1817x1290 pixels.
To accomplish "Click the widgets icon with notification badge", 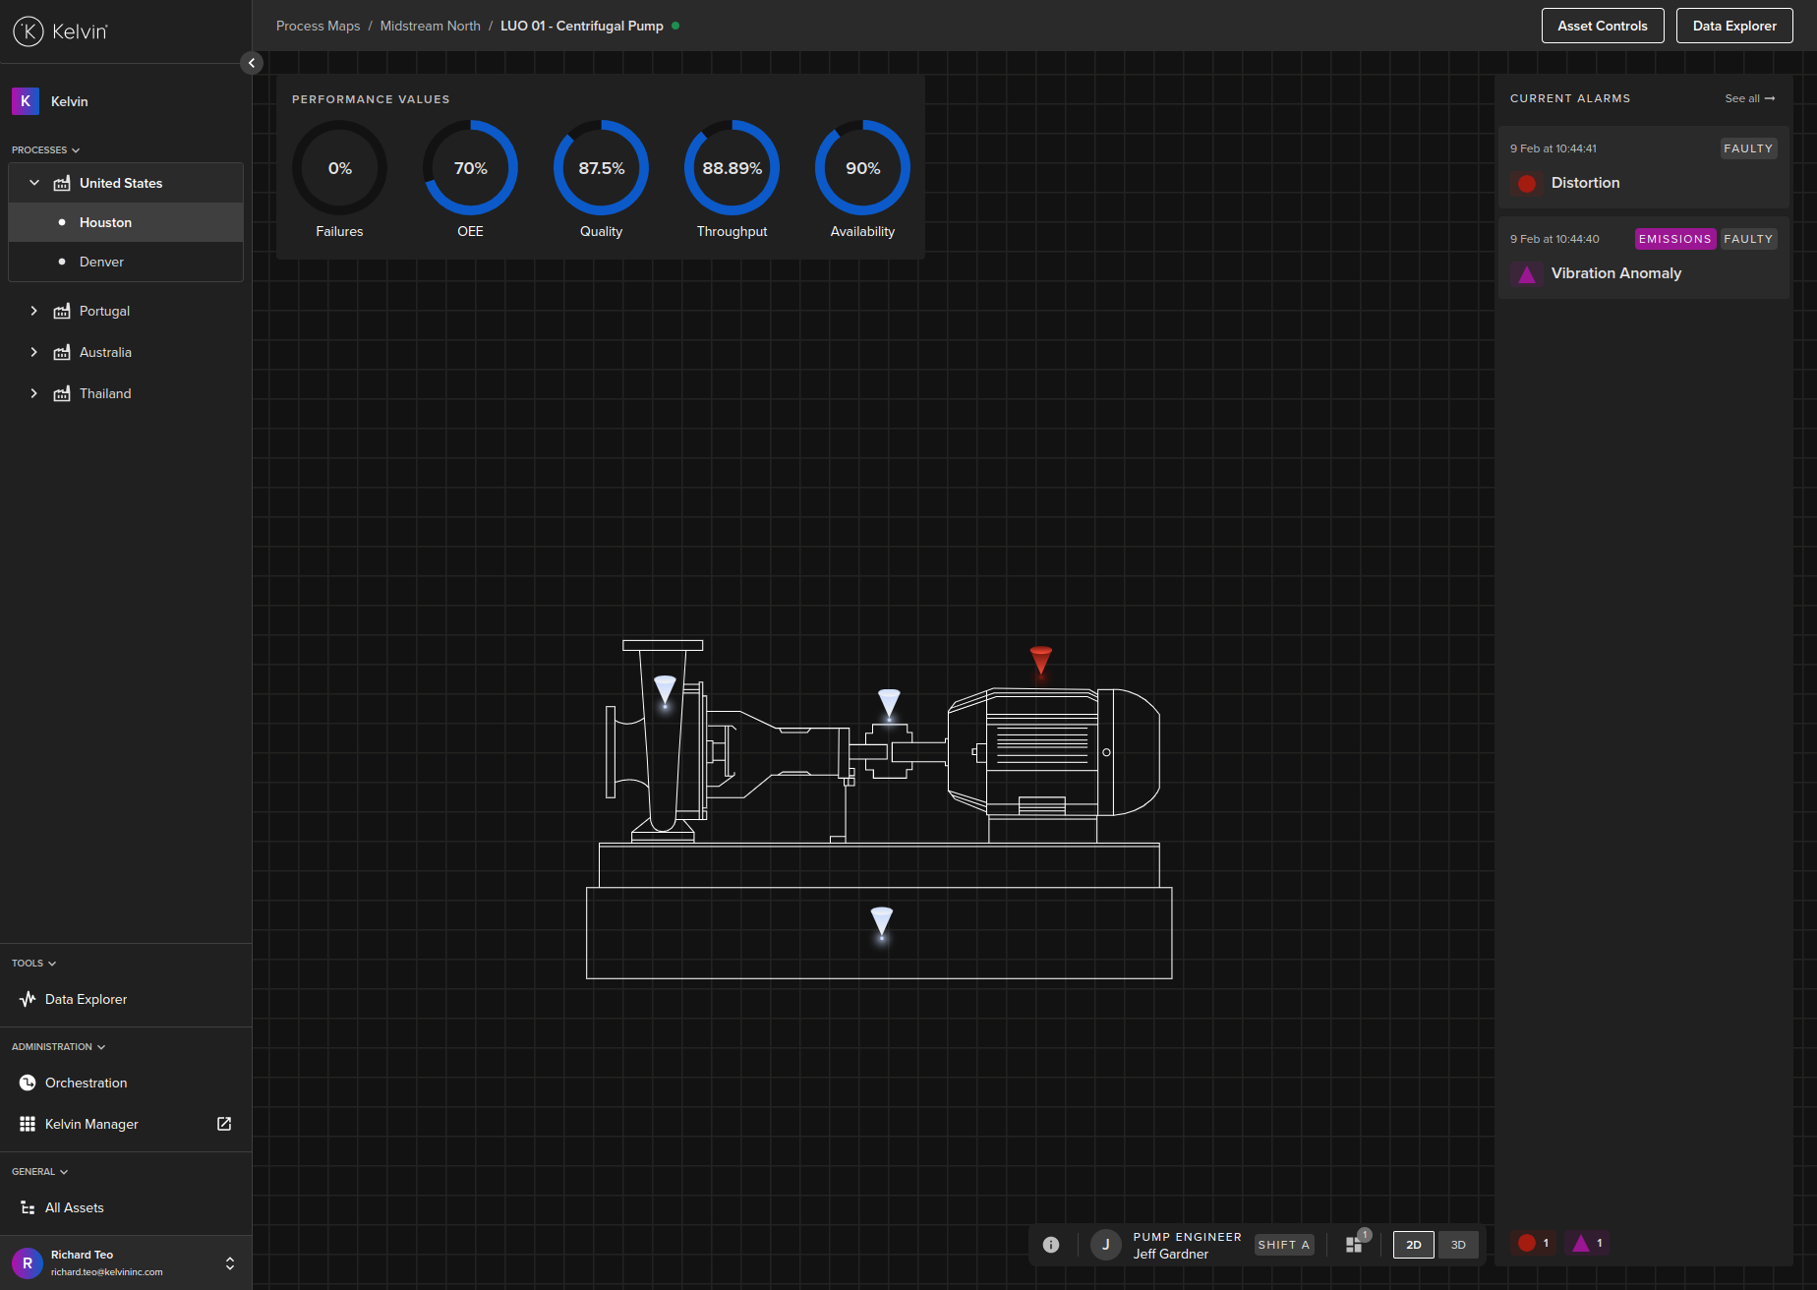I will coord(1354,1245).
